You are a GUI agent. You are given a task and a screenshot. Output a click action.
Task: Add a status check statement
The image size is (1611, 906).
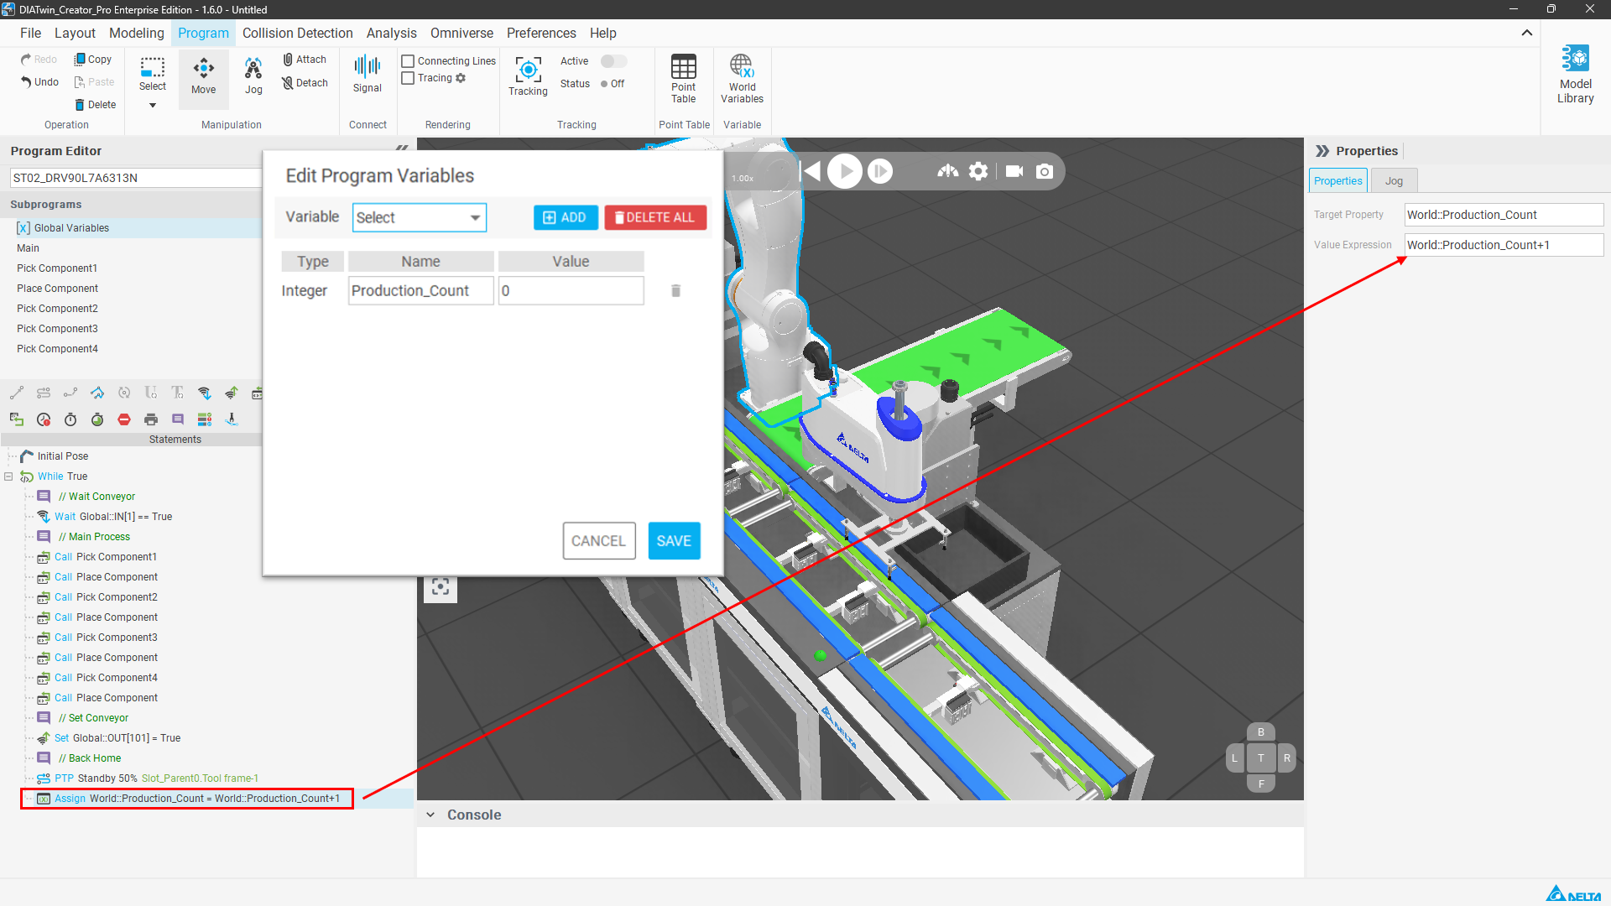click(x=205, y=419)
